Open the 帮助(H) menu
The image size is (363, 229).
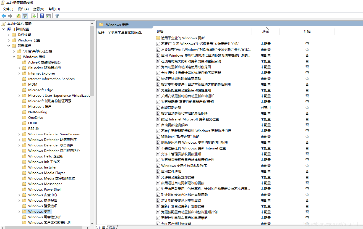[x=54, y=9]
